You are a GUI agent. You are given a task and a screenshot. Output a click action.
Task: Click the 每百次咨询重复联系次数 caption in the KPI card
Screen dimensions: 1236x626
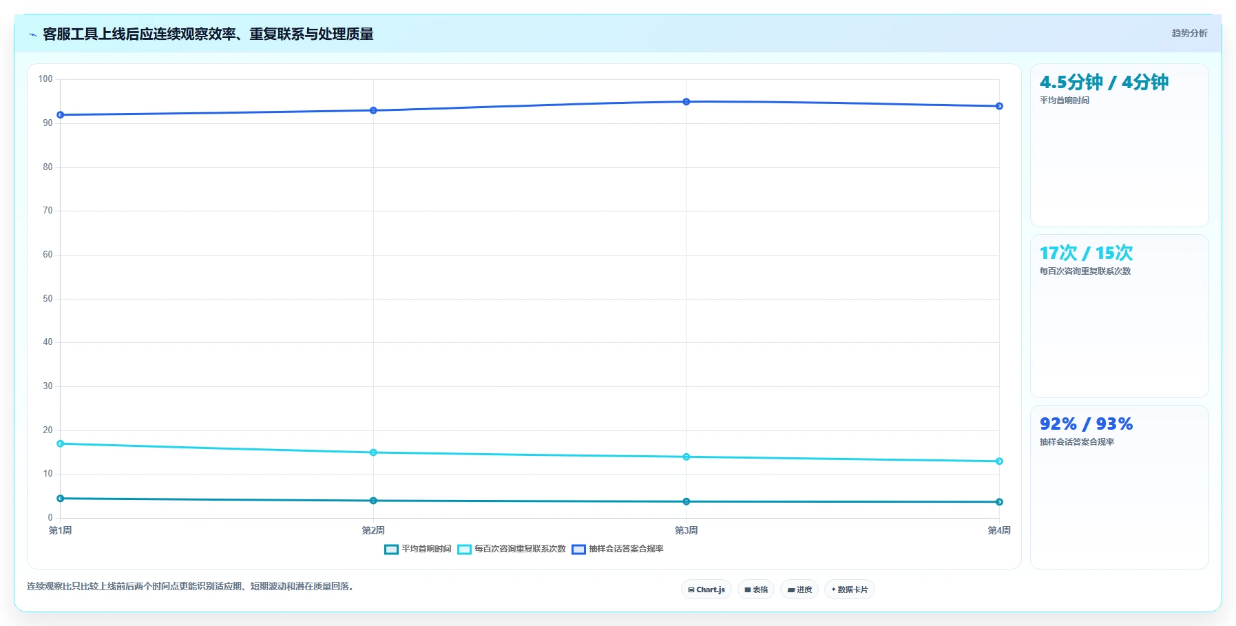point(1085,271)
